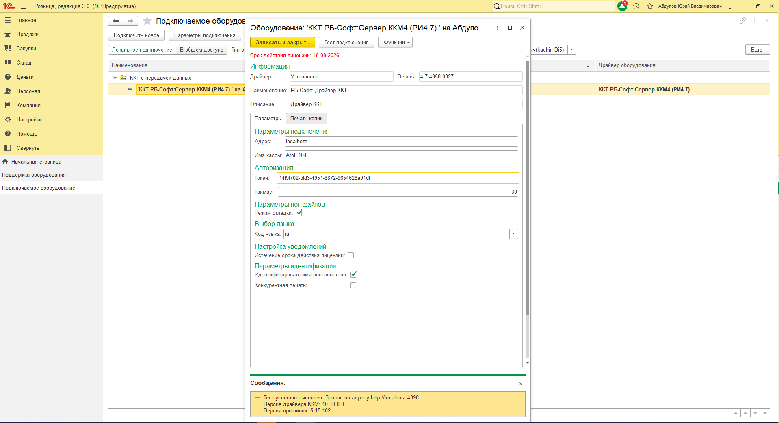Toggle Режим отладки checkbox
Screen dimensions: 779x423
coord(299,213)
